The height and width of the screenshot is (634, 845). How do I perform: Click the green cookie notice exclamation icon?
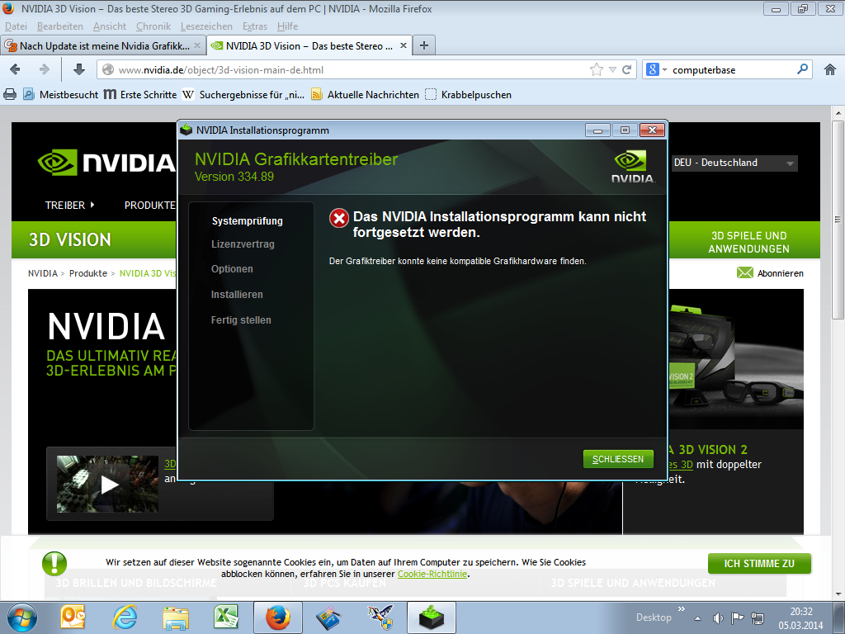click(54, 563)
